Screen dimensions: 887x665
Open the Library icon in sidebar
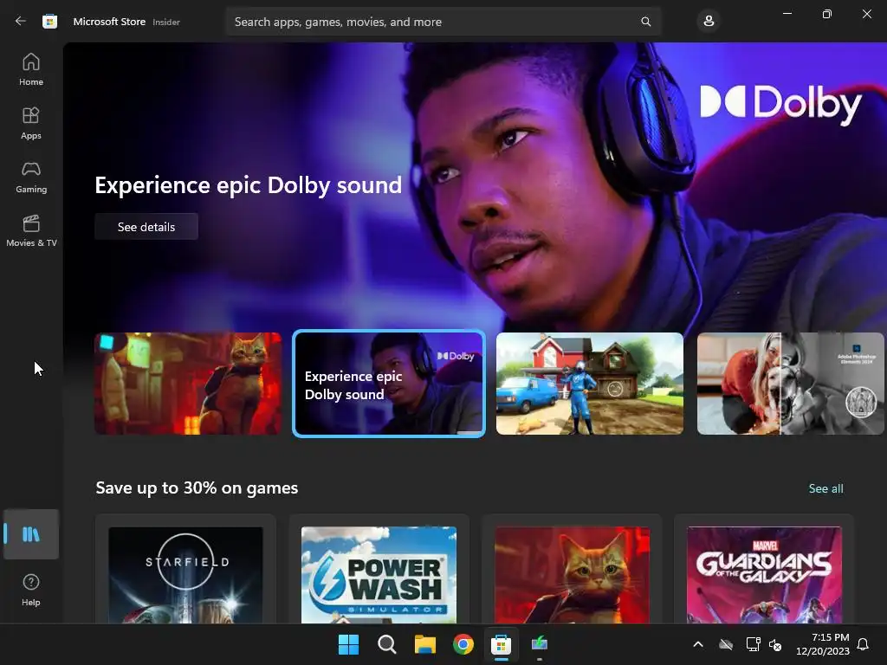[31, 534]
